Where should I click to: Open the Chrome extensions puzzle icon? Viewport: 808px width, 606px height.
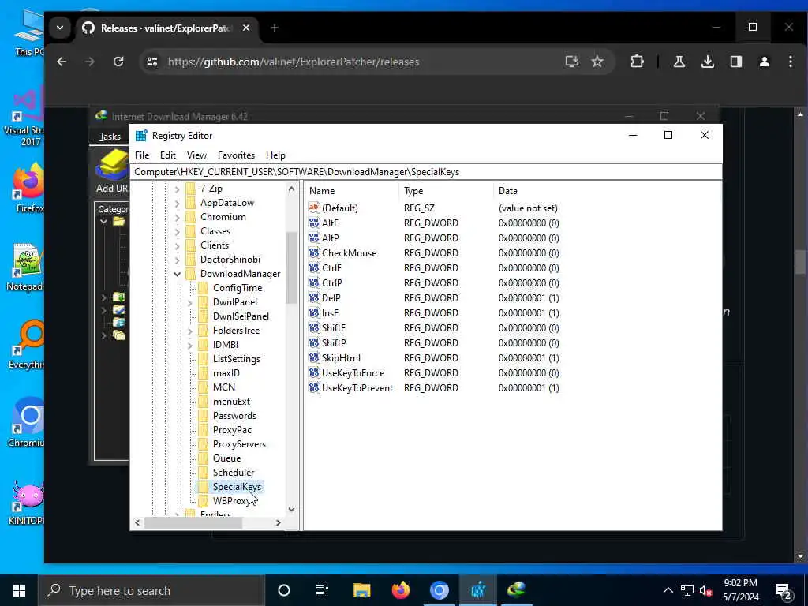638,62
